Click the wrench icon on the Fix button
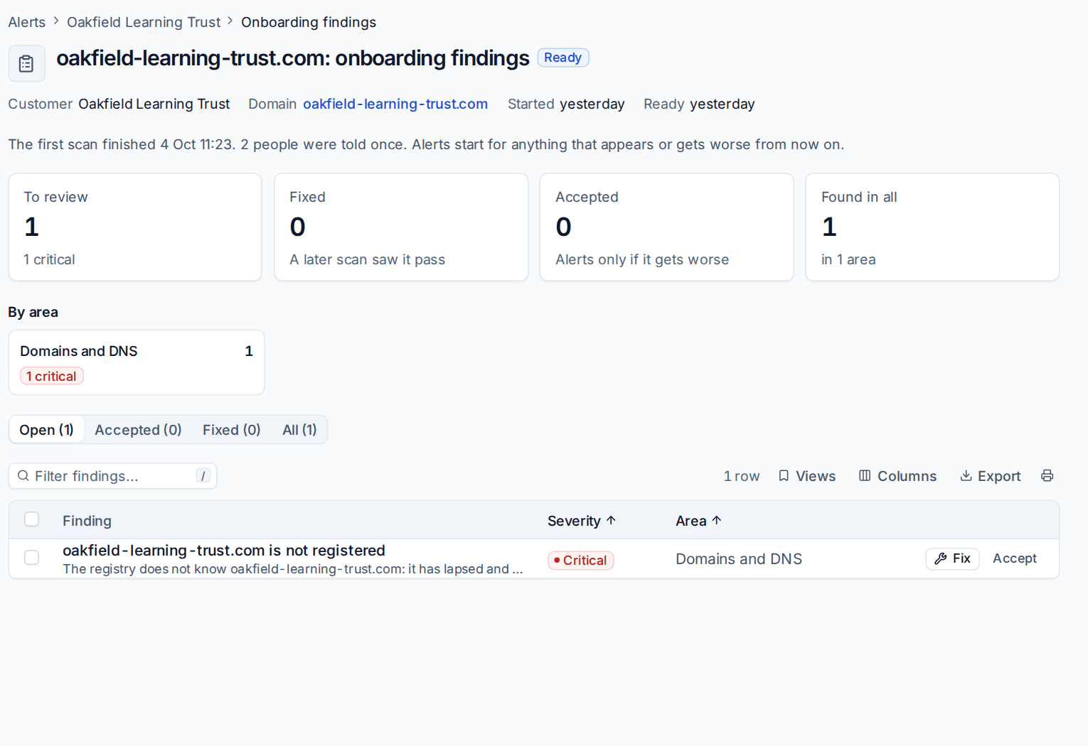The image size is (1088, 746). pyautogui.click(x=940, y=558)
